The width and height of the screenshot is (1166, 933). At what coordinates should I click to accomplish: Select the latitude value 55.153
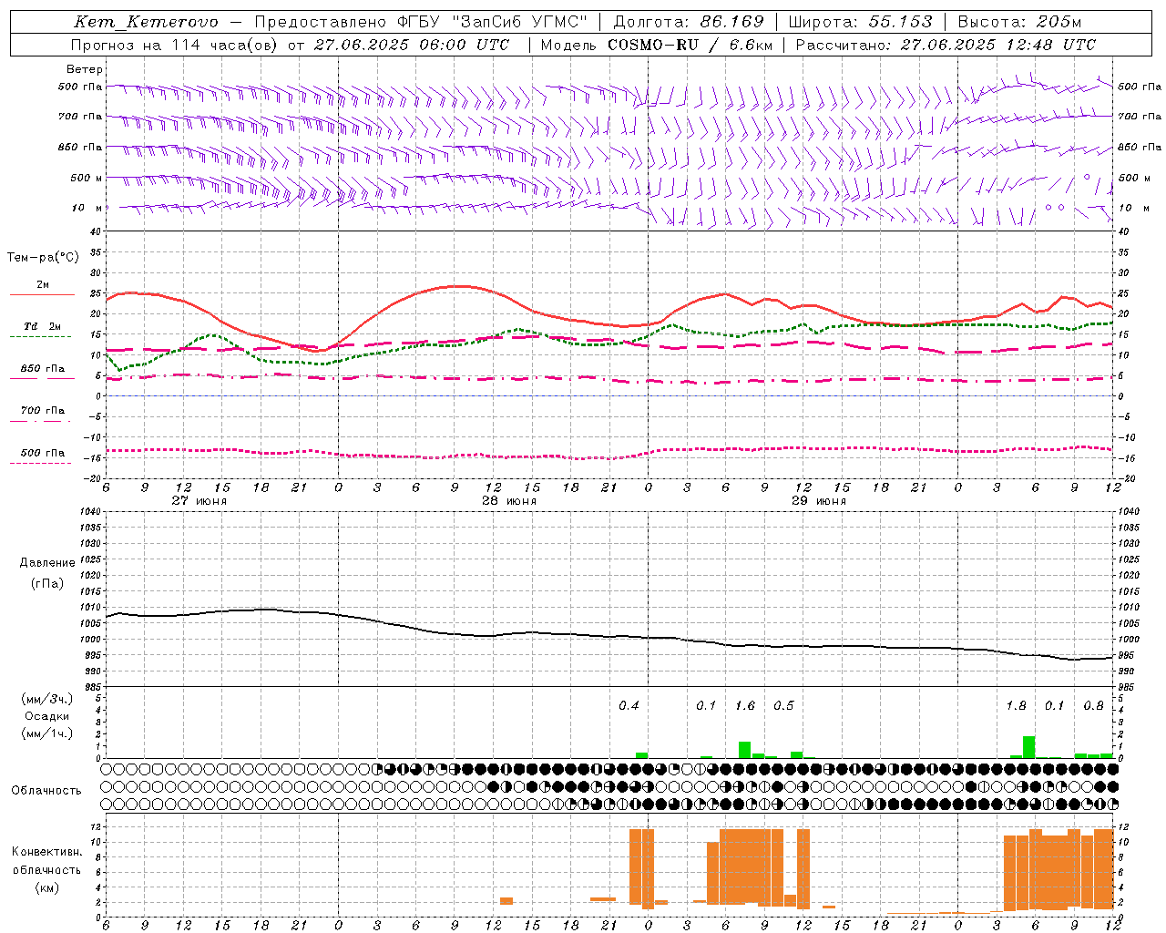point(900,22)
